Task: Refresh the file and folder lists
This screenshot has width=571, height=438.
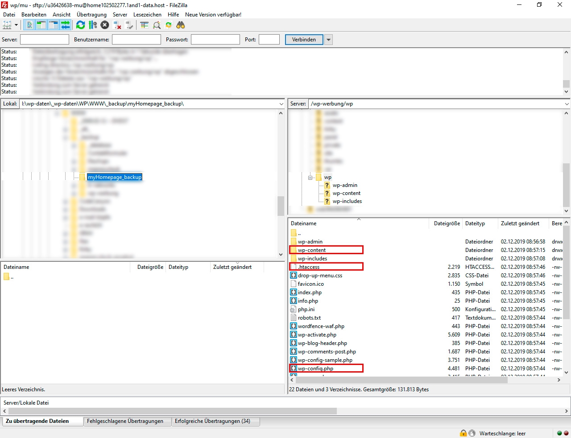Action: tap(81, 25)
